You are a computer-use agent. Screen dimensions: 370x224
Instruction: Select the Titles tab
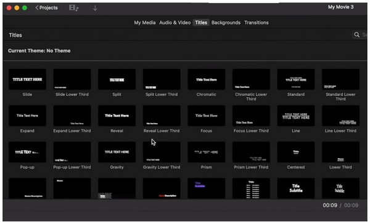(201, 23)
